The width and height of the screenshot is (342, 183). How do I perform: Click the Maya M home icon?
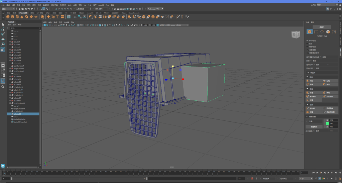pyautogui.click(x=3, y=166)
